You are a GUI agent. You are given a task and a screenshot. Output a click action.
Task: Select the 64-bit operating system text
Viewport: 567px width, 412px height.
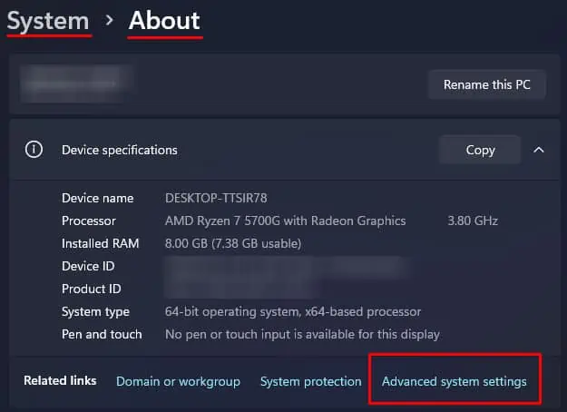pos(293,312)
